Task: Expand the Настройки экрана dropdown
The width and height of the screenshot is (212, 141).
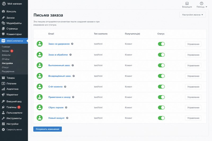Action: (193, 15)
